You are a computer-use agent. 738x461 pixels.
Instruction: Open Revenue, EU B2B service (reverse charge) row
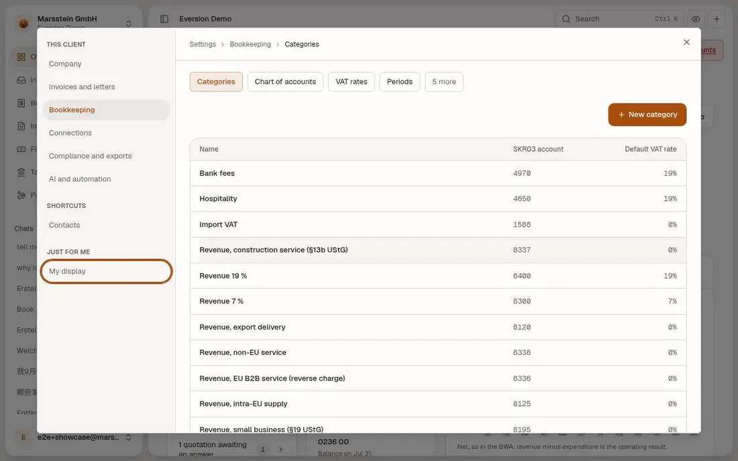[437, 378]
